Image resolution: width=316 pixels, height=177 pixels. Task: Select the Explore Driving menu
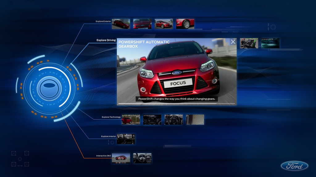click(x=106, y=40)
